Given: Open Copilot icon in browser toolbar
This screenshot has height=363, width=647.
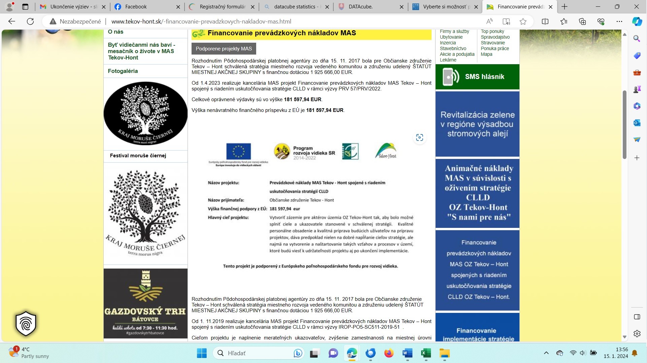Looking at the screenshot, I should click(x=637, y=22).
